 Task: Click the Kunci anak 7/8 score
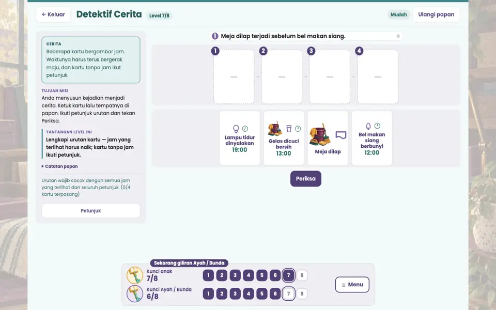click(x=152, y=278)
